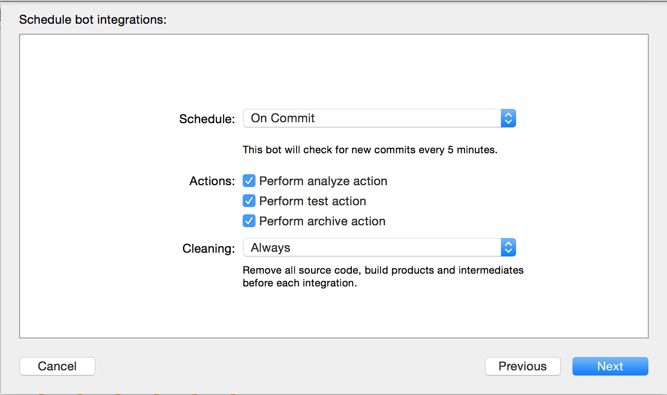This screenshot has height=395, width=667.
Task: Click the 'Schedule:' field label
Action: pos(207,119)
